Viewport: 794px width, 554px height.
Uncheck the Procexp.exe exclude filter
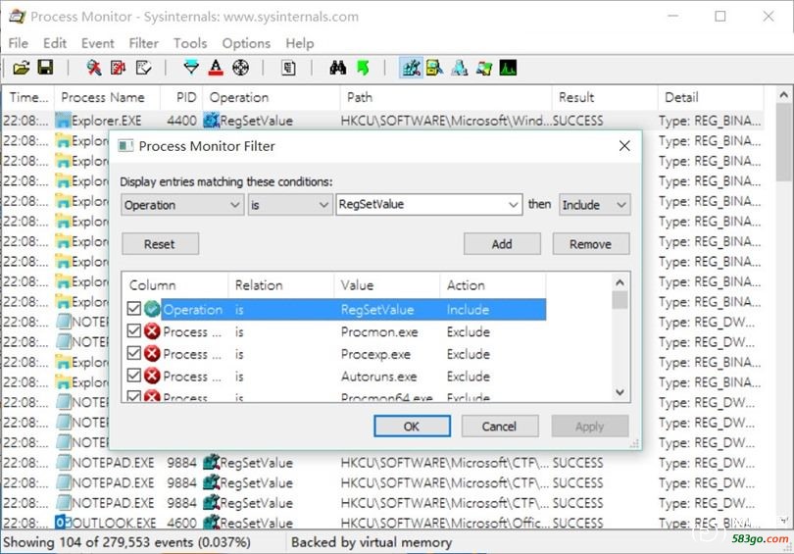coord(133,353)
